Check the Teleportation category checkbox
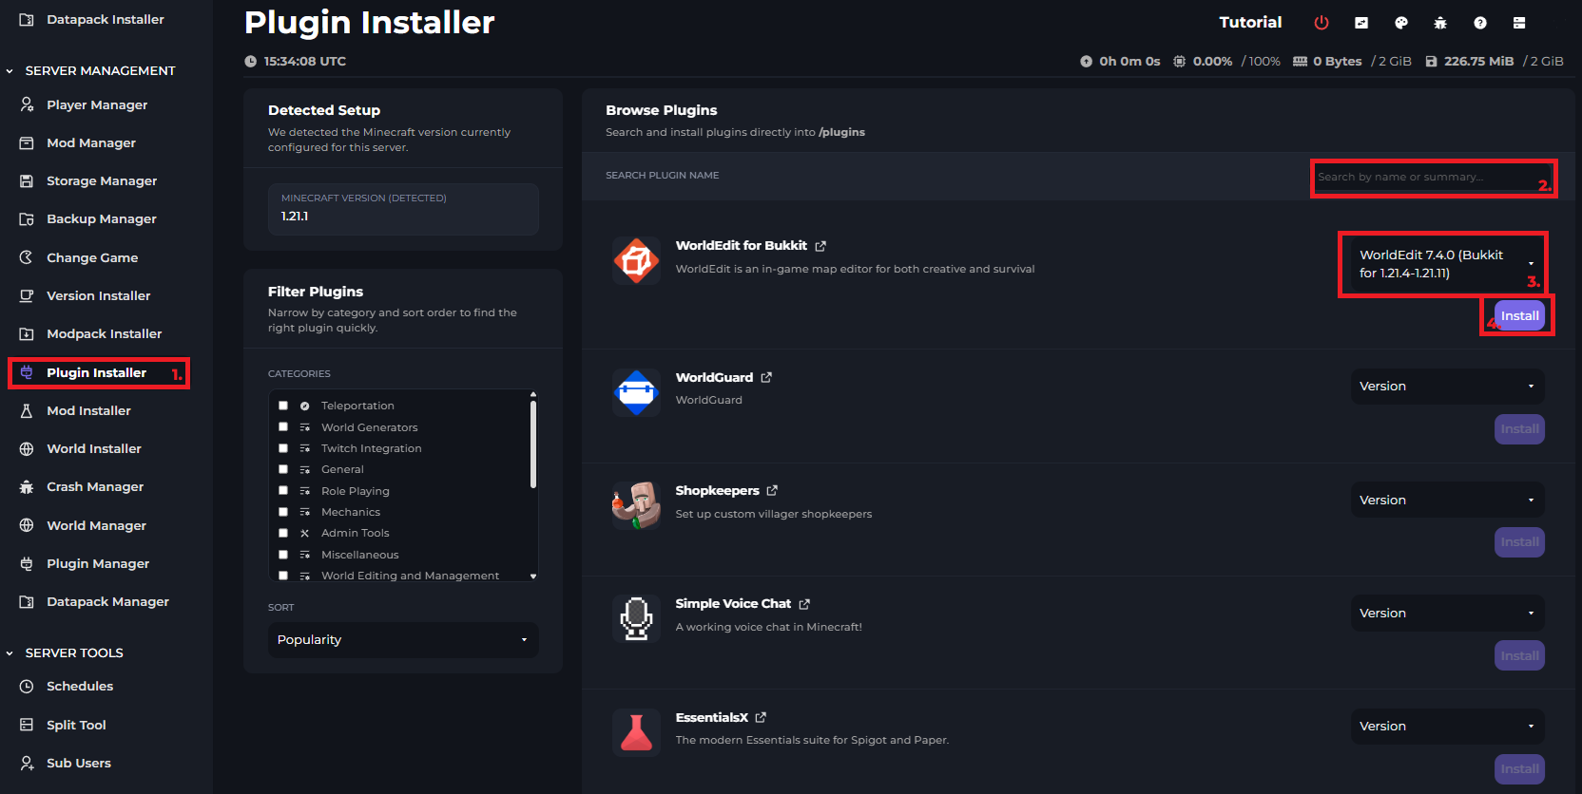Screen dimensions: 1582x794 click(283, 406)
